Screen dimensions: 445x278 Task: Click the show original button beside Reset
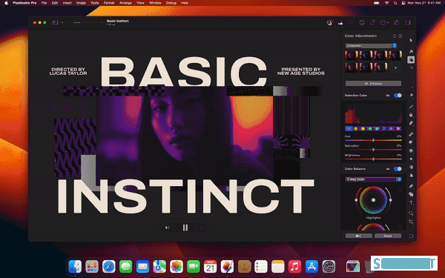(359, 236)
